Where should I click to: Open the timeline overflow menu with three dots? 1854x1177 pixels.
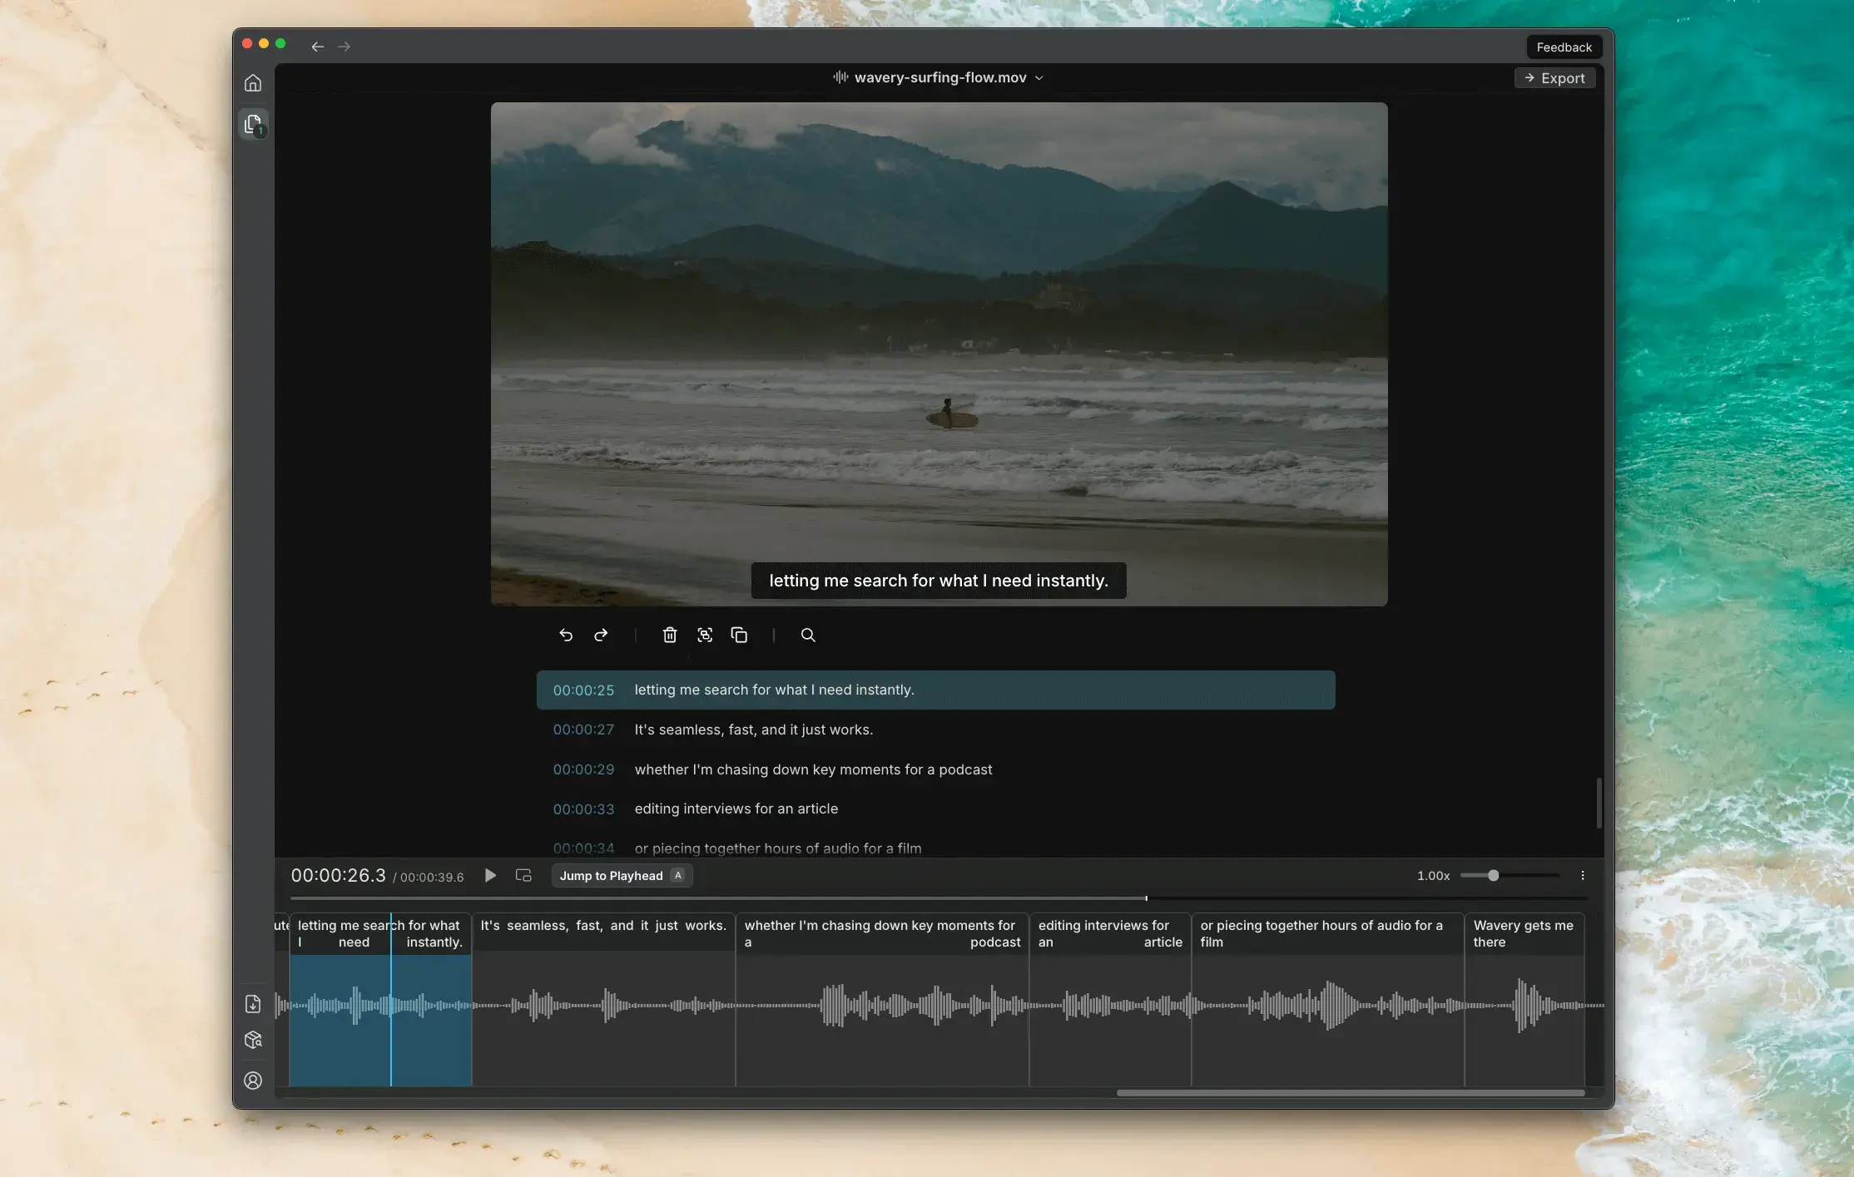pos(1583,875)
